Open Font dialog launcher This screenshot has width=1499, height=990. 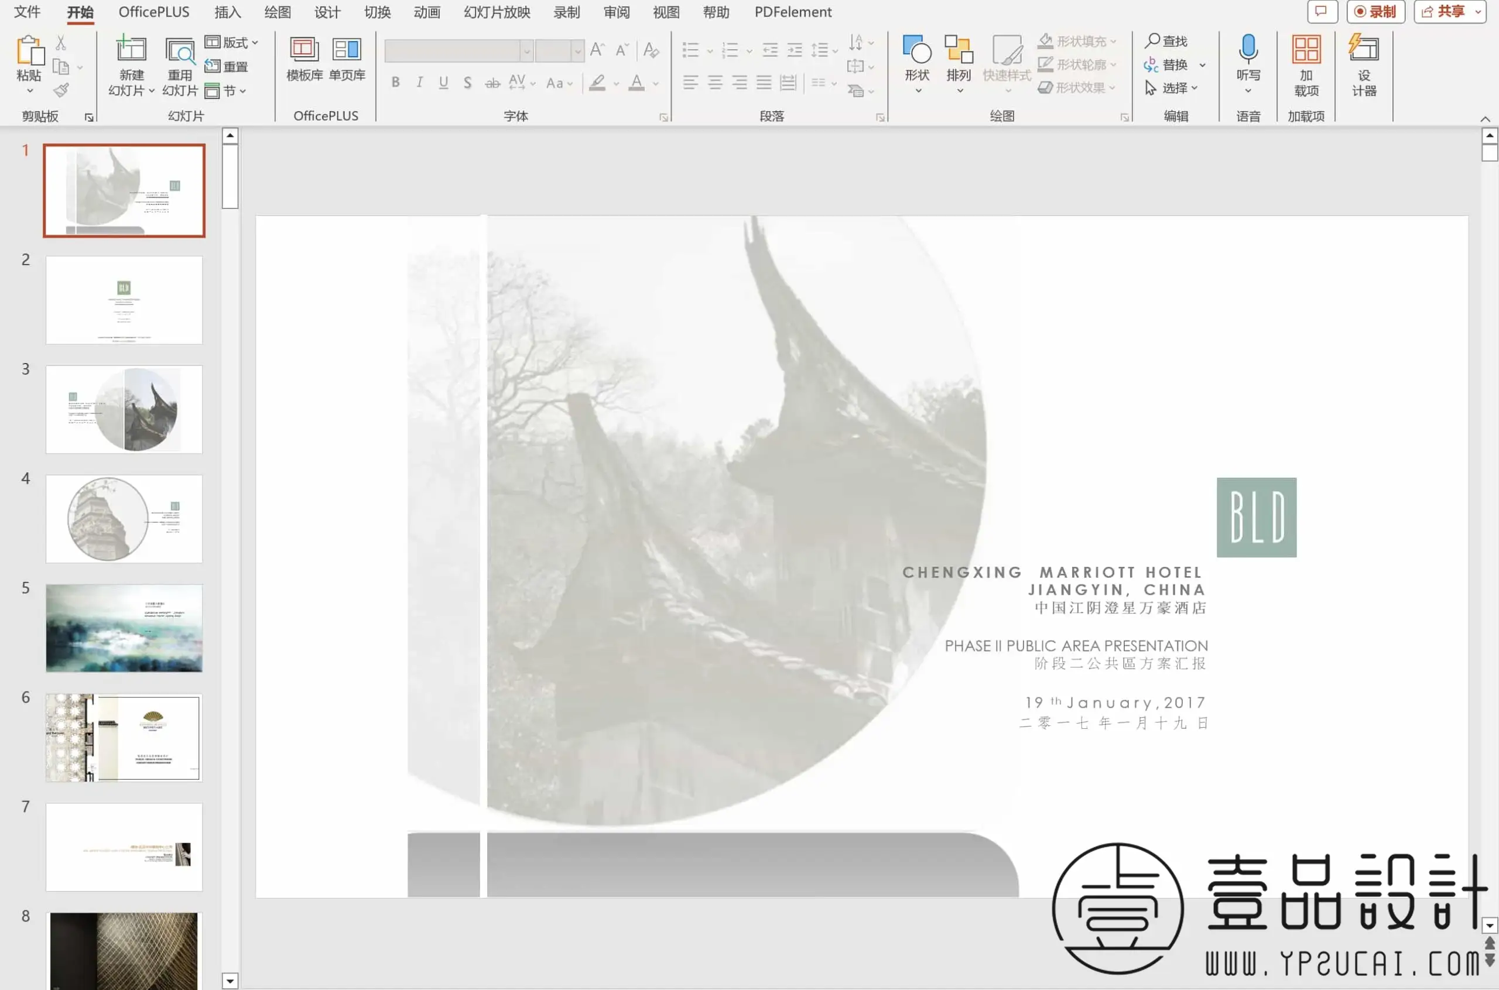tap(663, 118)
